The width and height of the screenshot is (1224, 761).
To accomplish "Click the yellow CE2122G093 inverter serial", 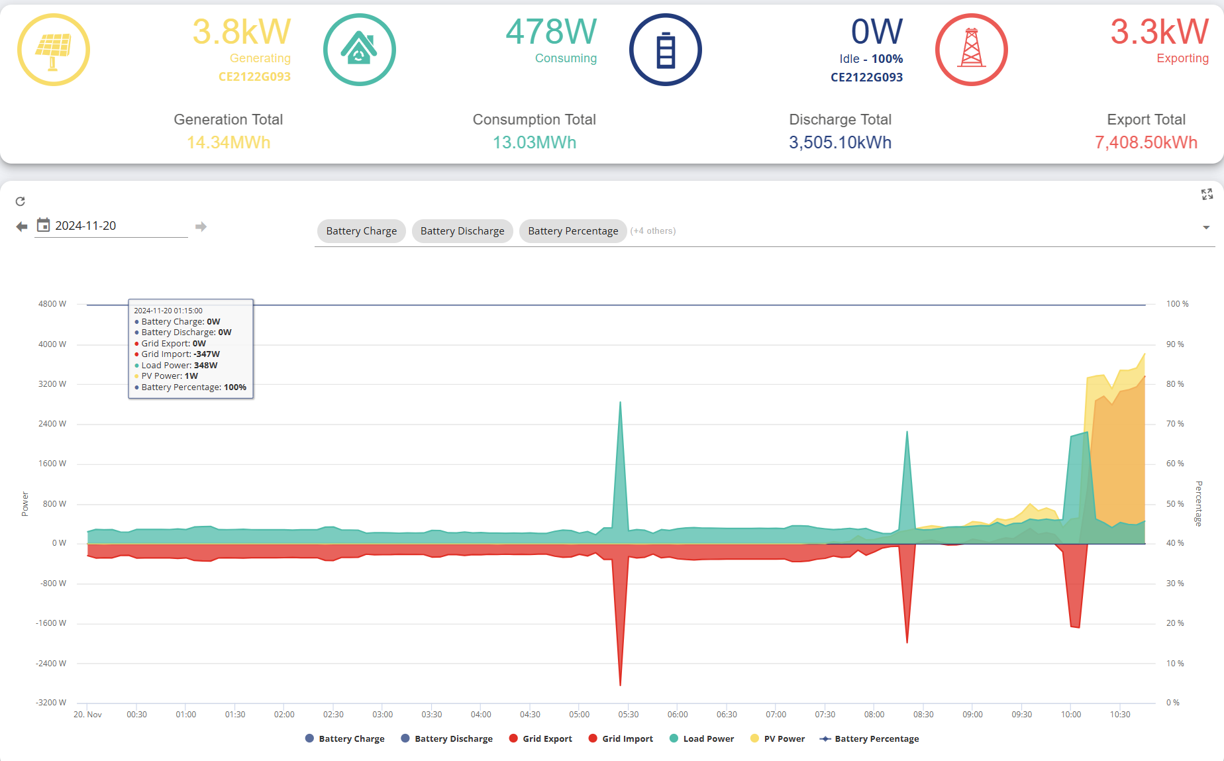I will [x=254, y=77].
